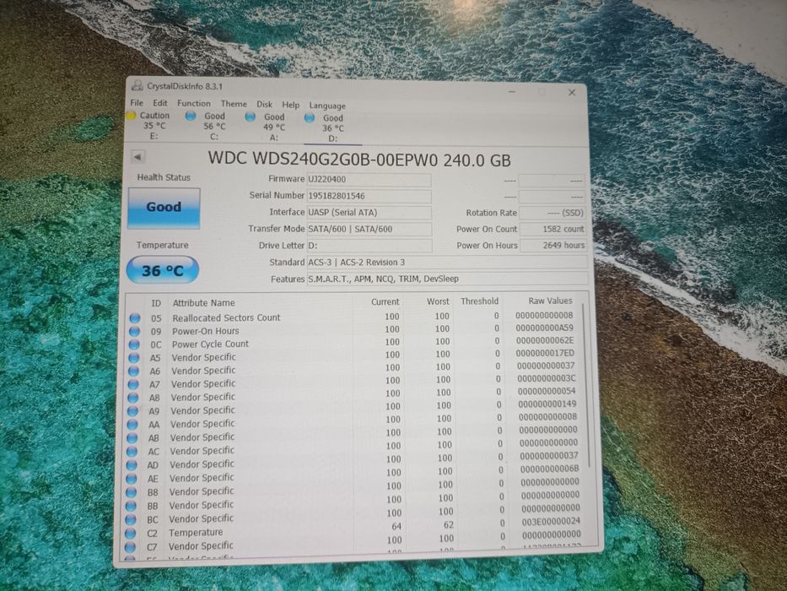Click the Power On Hours value 2649 hours
Screen dimensions: 787x591
(553, 245)
